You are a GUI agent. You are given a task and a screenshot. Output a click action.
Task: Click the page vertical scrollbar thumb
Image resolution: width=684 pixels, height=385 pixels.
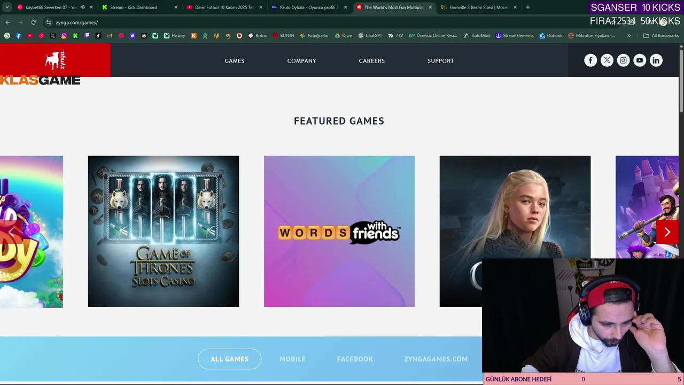(681, 80)
